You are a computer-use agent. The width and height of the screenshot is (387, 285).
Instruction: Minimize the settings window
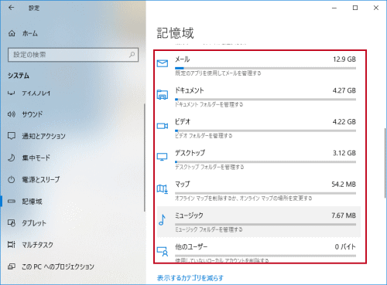(334, 8)
